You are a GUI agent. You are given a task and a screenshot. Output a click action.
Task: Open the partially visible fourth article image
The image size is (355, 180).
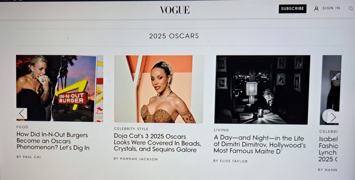330,90
